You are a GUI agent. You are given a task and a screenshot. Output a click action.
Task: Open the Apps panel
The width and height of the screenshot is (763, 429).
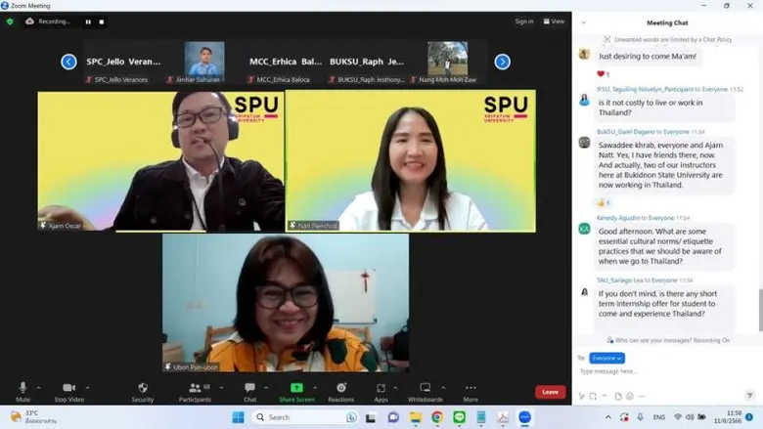381,389
